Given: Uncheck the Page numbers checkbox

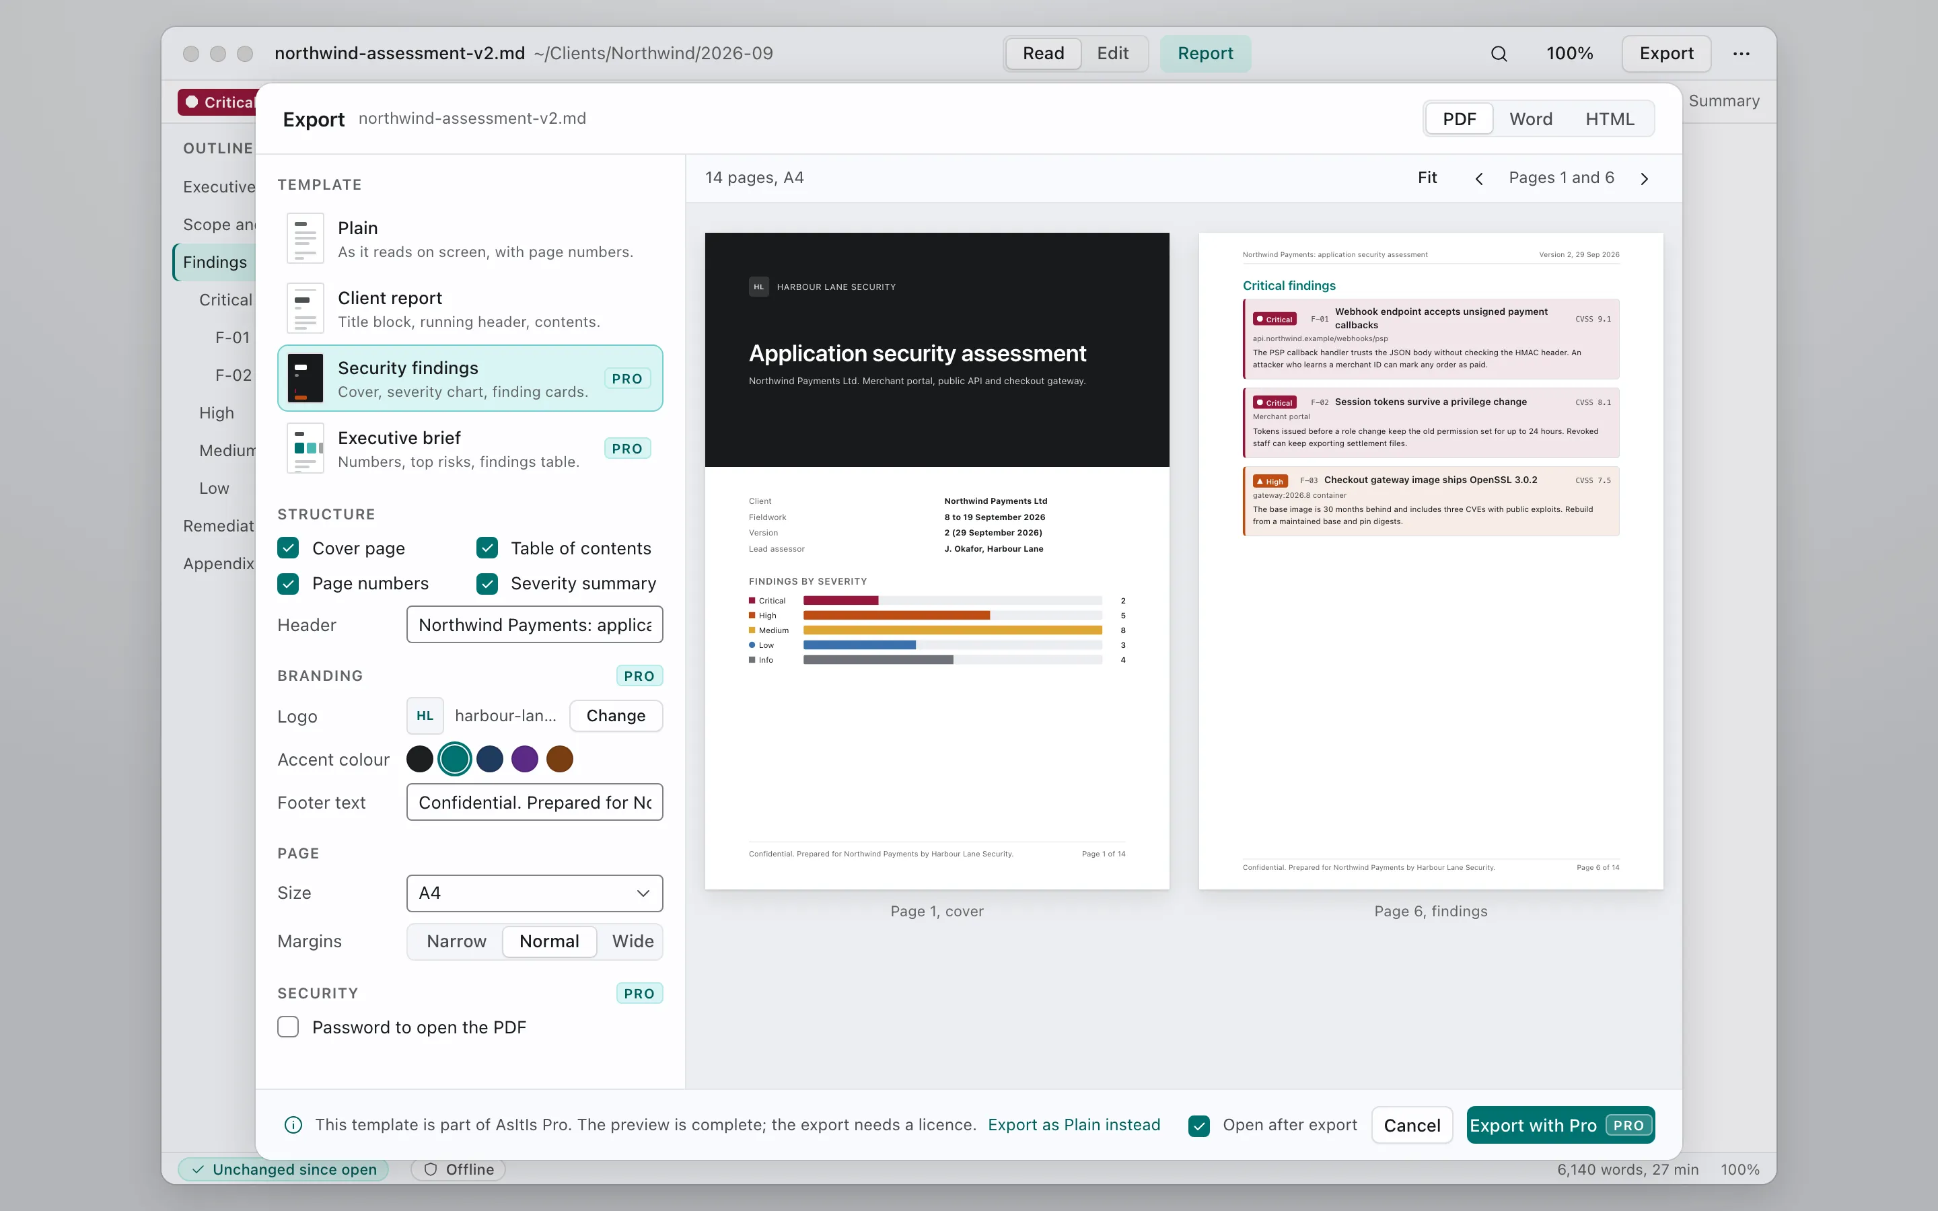Looking at the screenshot, I should [x=288, y=584].
